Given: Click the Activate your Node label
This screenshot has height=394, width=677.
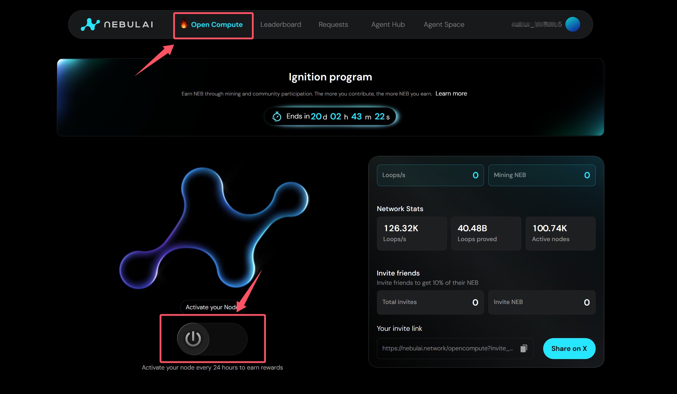Looking at the screenshot, I should click(212, 307).
